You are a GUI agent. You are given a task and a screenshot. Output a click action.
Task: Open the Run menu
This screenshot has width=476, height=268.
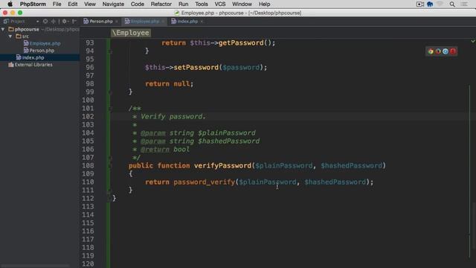click(184, 4)
